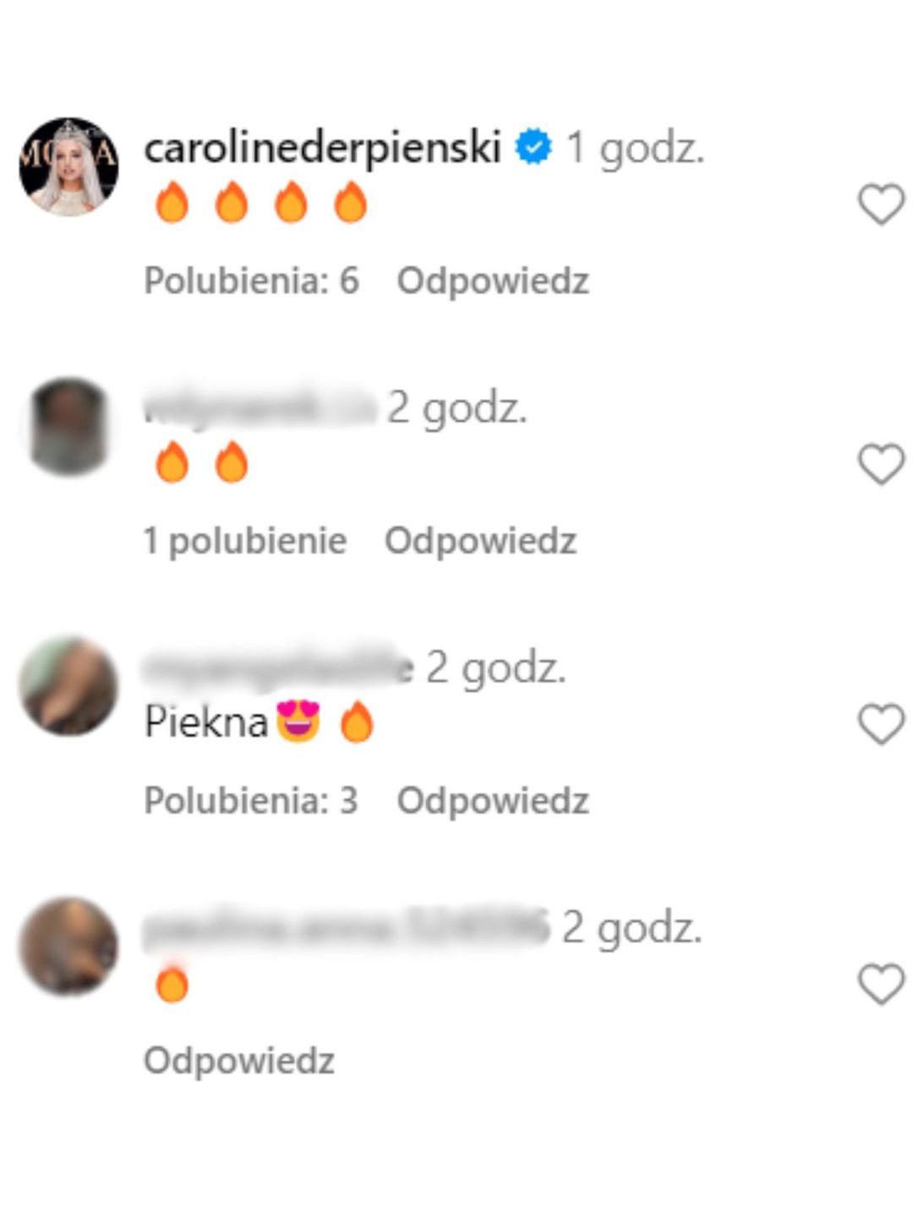Like the two-flame emoji comment
913x1217 pixels.
point(882,464)
